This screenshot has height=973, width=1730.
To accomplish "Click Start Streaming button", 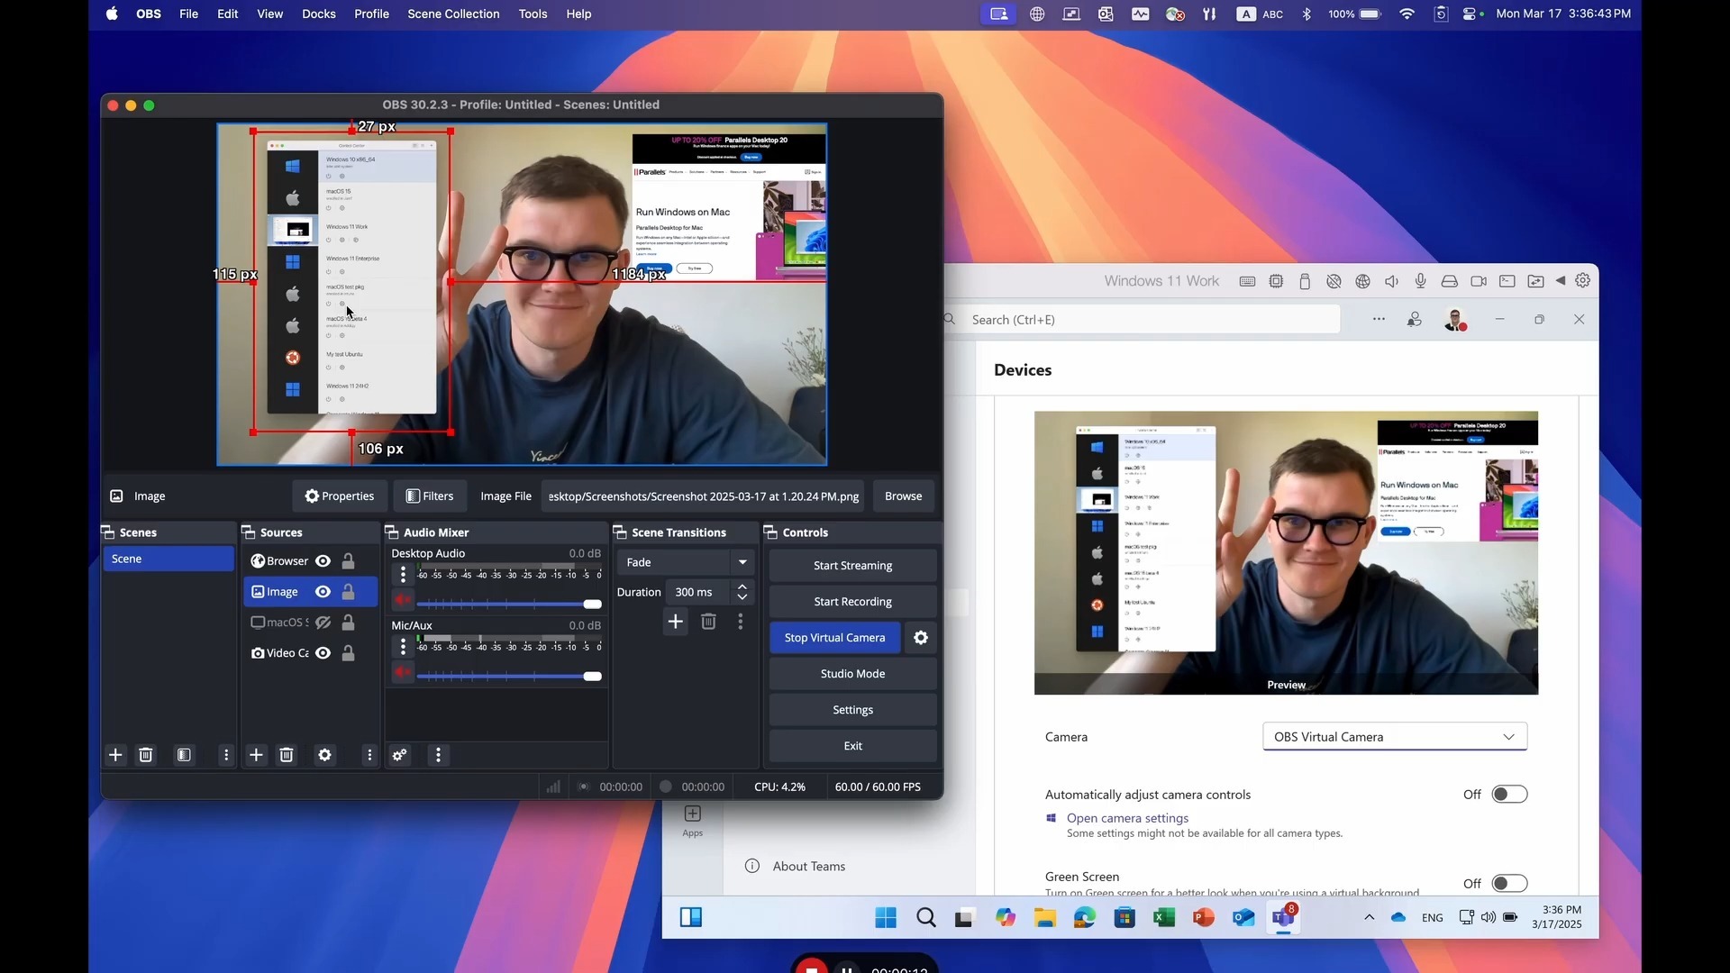I will coord(852,566).
